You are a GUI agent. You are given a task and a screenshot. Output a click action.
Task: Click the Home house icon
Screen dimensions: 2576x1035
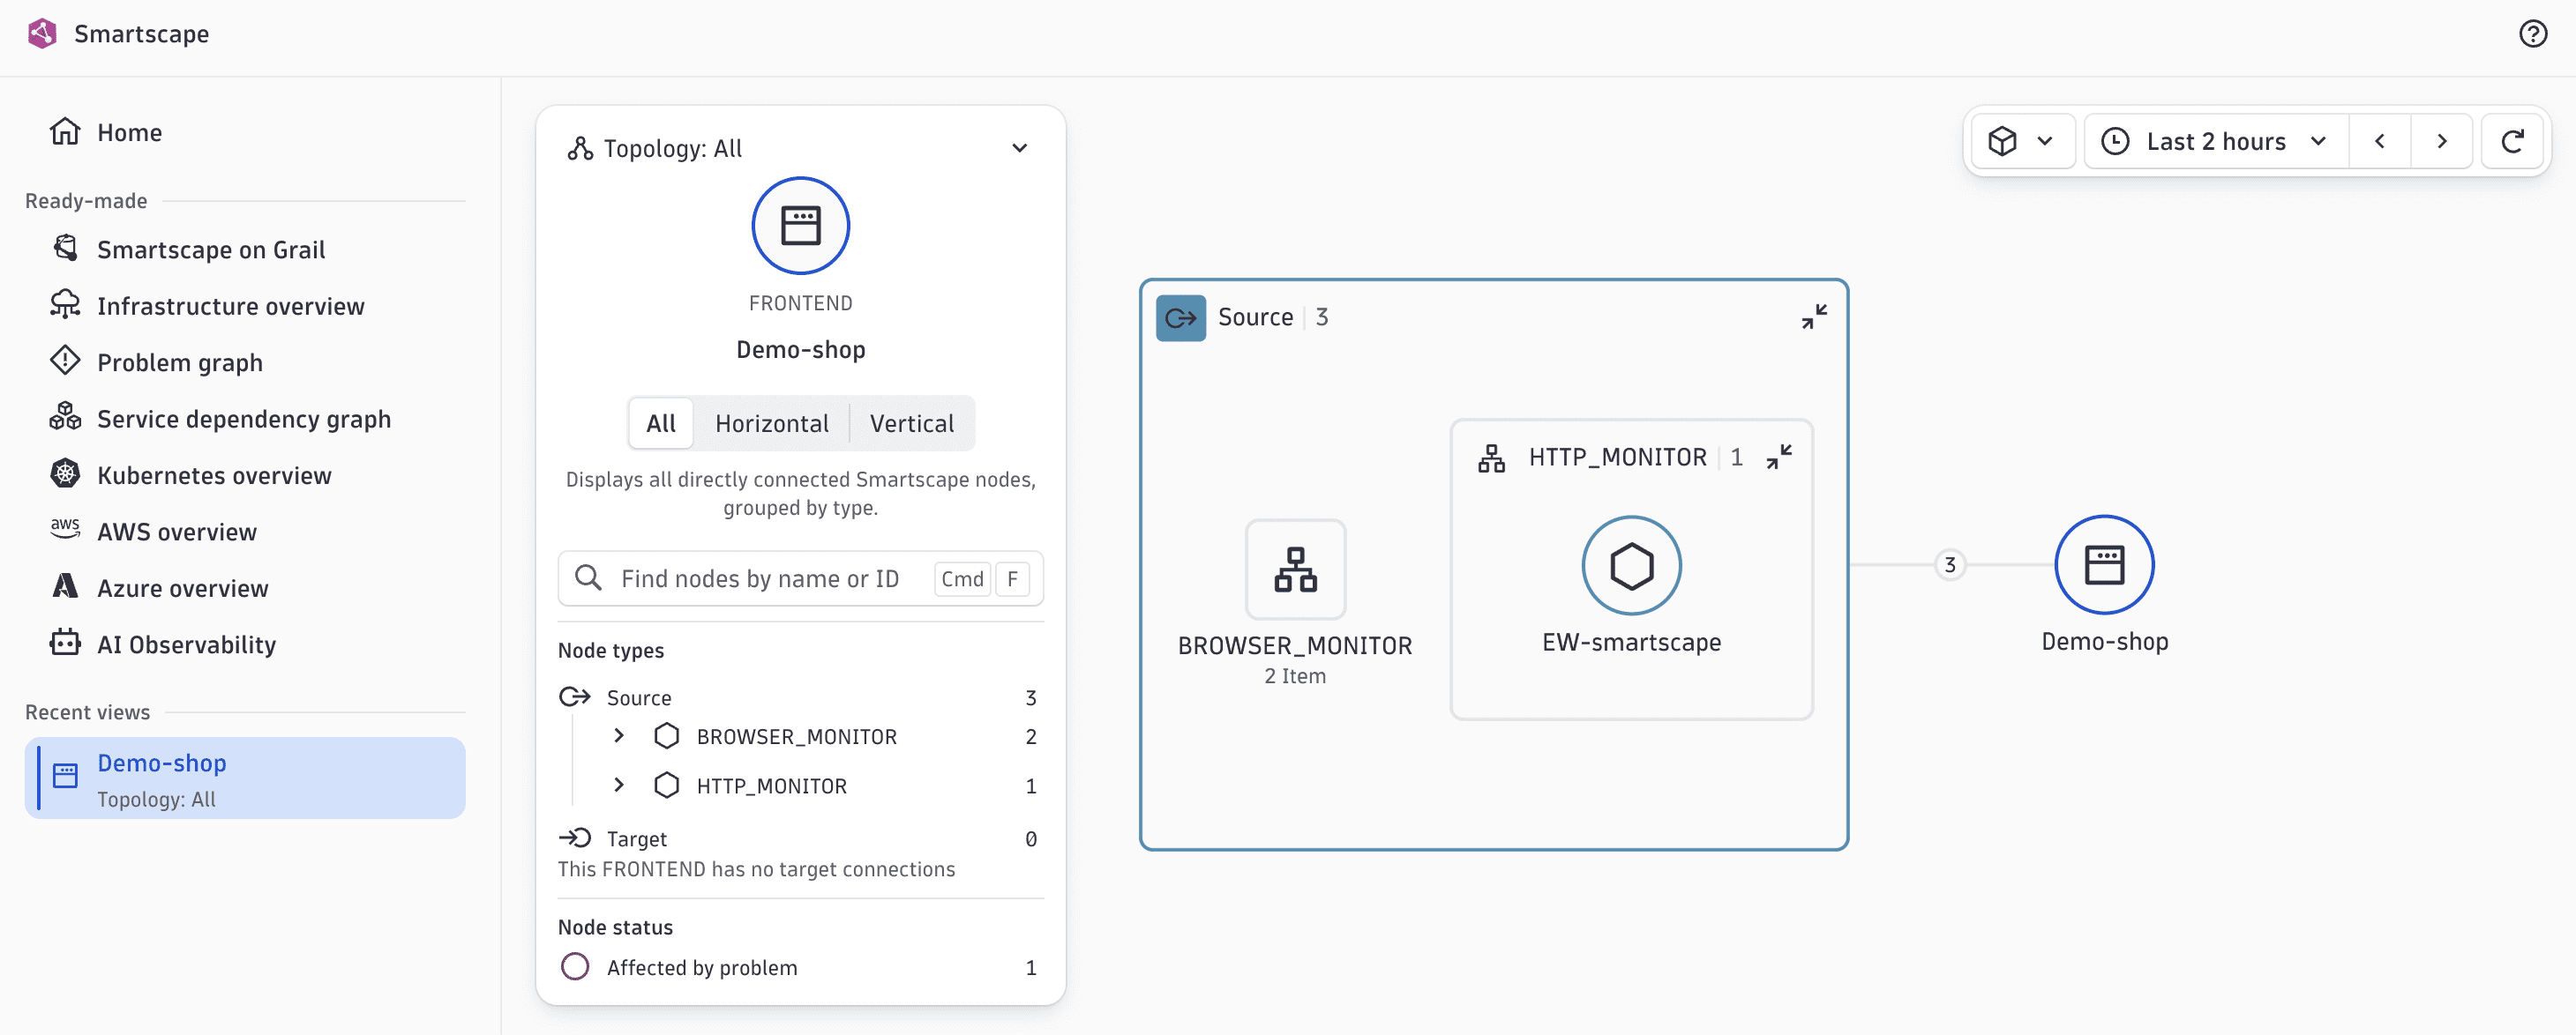[65, 130]
